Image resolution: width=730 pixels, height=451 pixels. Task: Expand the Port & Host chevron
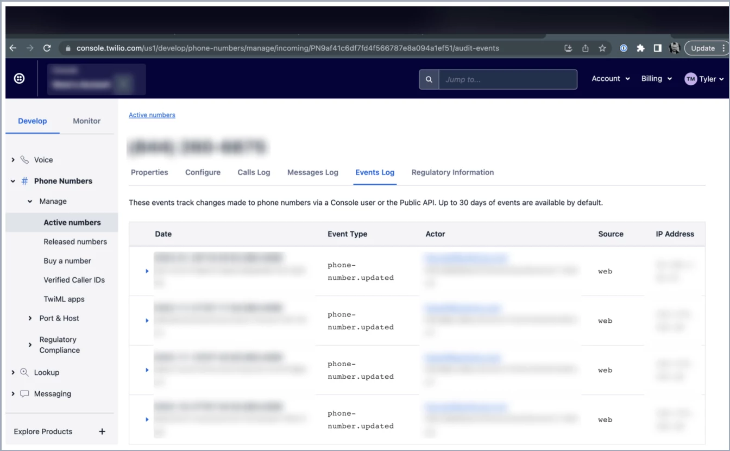click(30, 318)
